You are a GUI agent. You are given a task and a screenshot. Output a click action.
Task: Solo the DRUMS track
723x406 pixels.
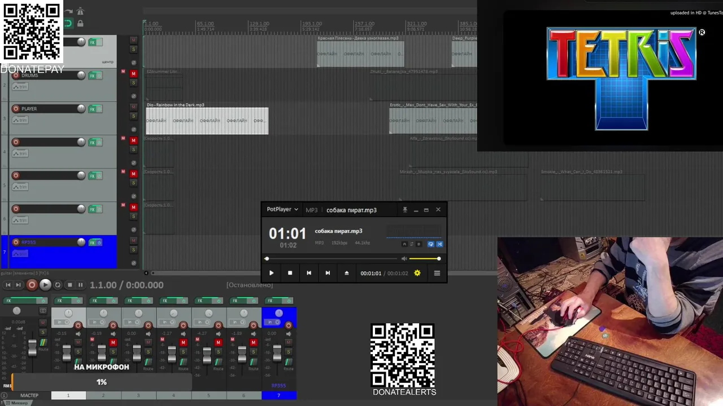(134, 83)
